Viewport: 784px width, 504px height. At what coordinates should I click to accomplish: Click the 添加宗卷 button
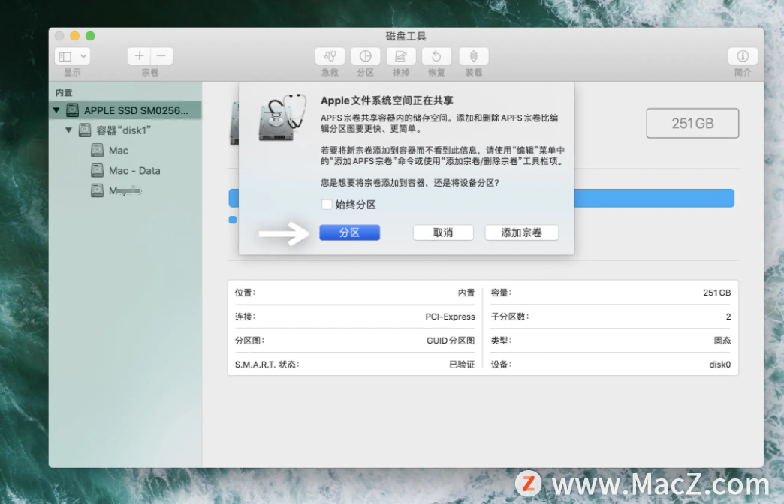click(521, 232)
